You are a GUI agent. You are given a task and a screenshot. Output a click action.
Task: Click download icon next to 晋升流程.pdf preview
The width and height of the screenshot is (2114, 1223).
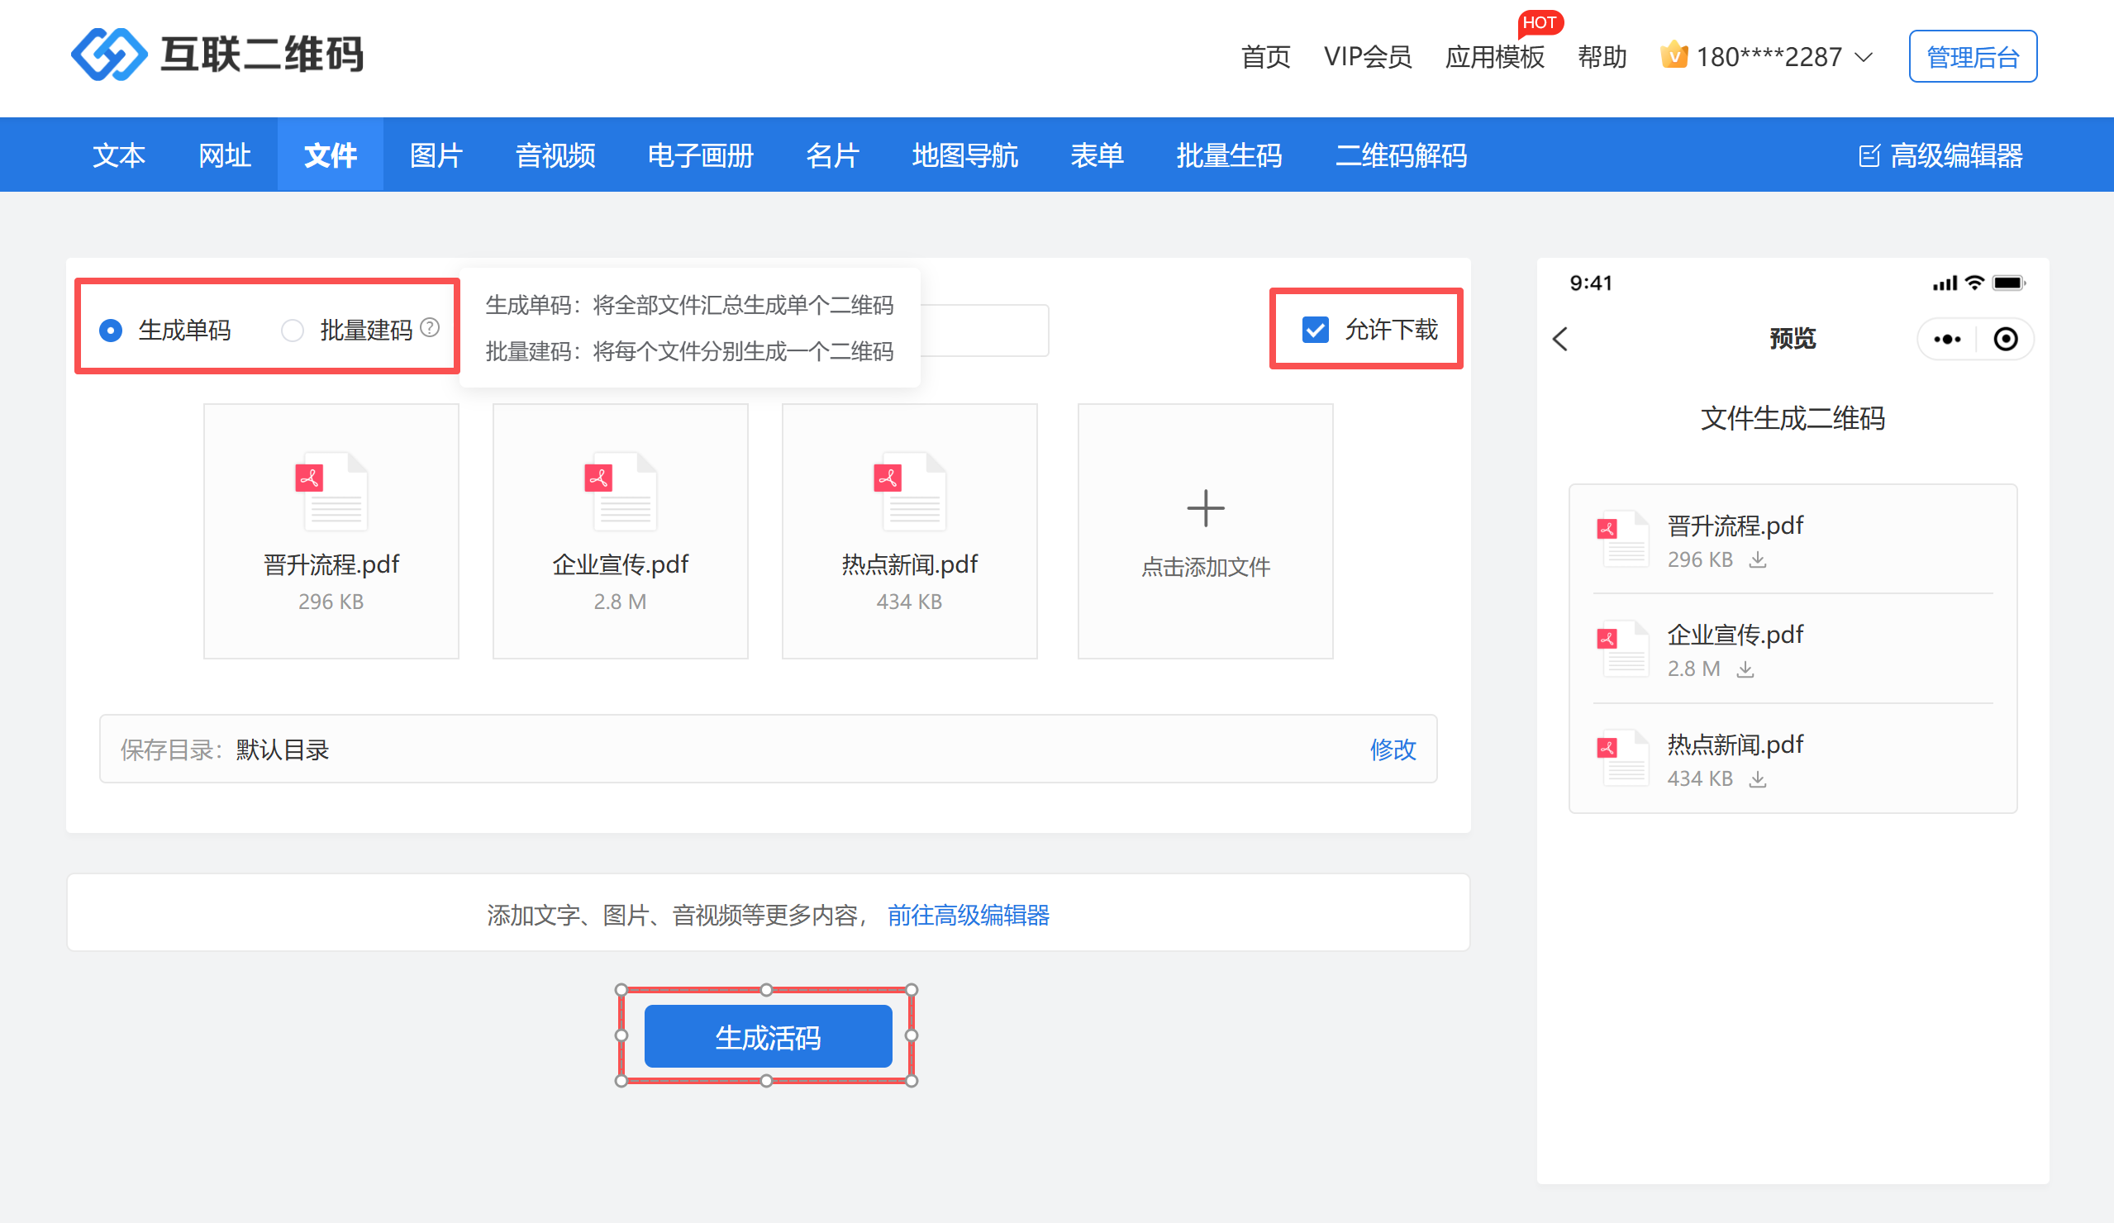pos(1758,560)
